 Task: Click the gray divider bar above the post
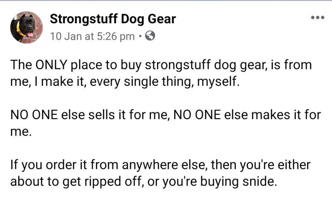(x=166, y=0)
